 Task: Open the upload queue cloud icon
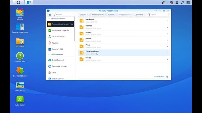click(163, 3)
